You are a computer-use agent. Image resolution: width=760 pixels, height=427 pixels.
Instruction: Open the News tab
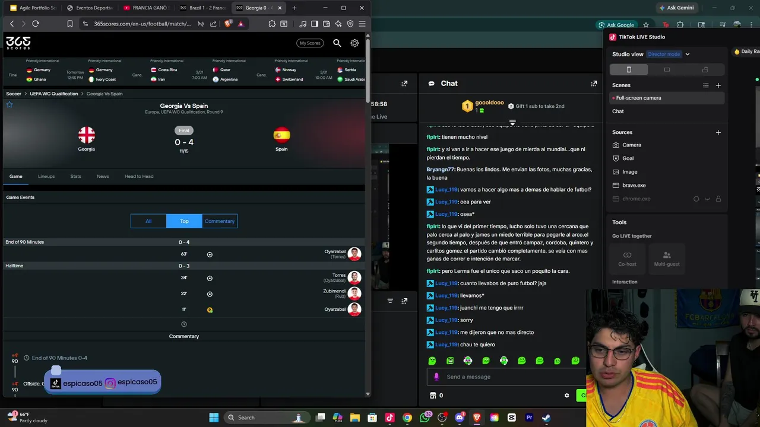pos(103,176)
